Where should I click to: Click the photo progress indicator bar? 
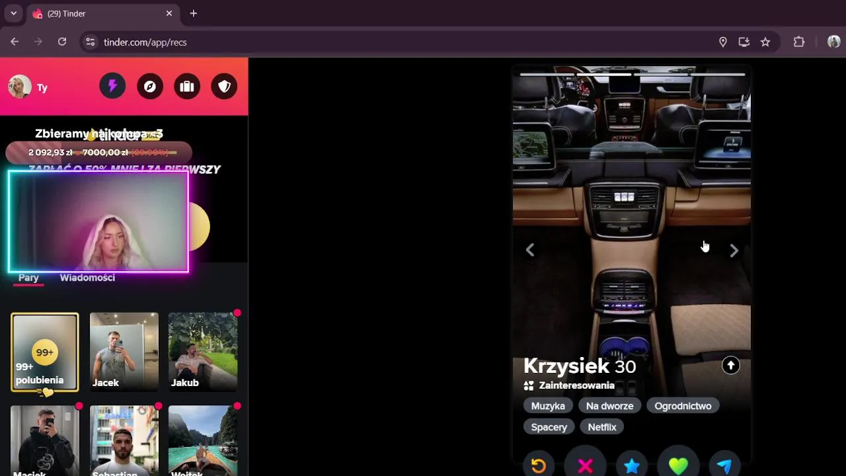tap(632, 74)
